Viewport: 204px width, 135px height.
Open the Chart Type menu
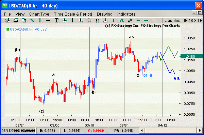point(39,14)
